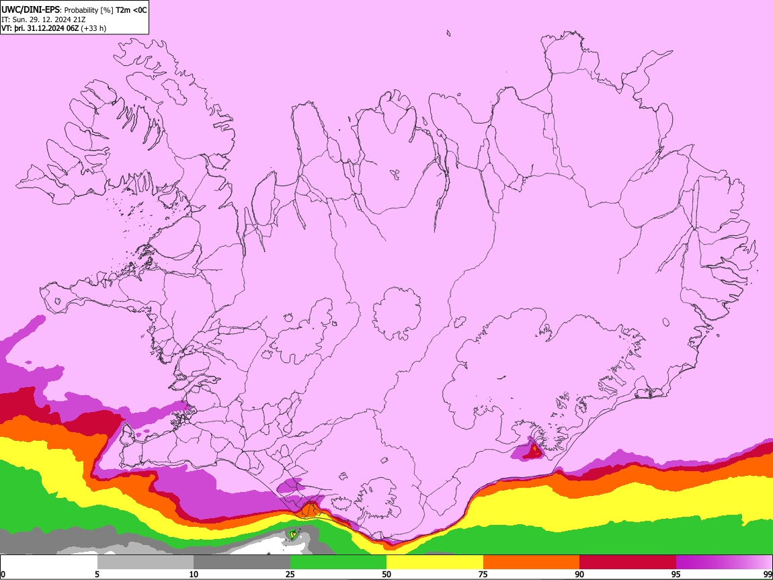The height and width of the screenshot is (580, 773).
Task: Click the light gray 5–10% legend segment
Action: [145, 563]
